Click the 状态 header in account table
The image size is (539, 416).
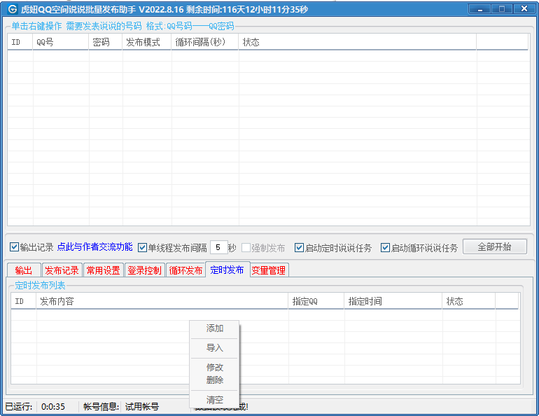(358, 42)
